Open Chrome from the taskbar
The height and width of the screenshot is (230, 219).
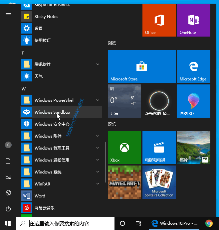pos(209,223)
